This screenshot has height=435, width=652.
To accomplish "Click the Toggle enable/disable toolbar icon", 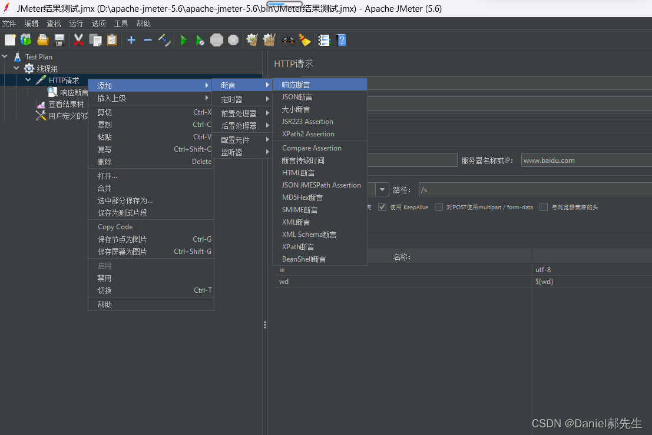I will click(x=164, y=40).
